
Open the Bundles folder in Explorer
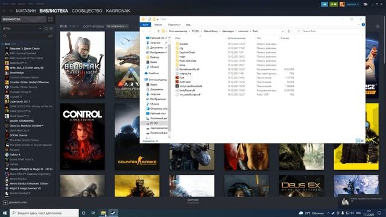click(x=183, y=44)
